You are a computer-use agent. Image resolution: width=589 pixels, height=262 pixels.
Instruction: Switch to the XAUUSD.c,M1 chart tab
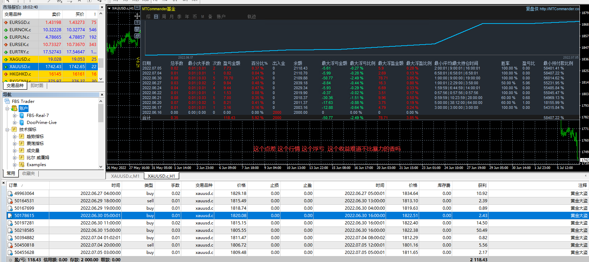(x=125, y=176)
